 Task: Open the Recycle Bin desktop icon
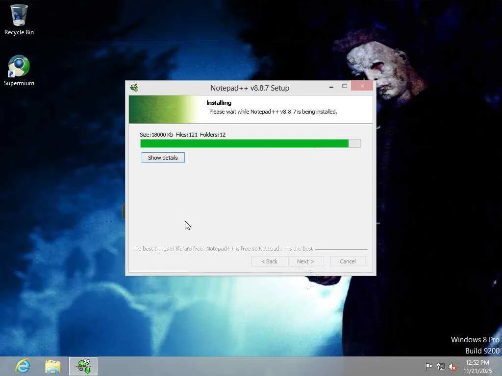point(19,20)
